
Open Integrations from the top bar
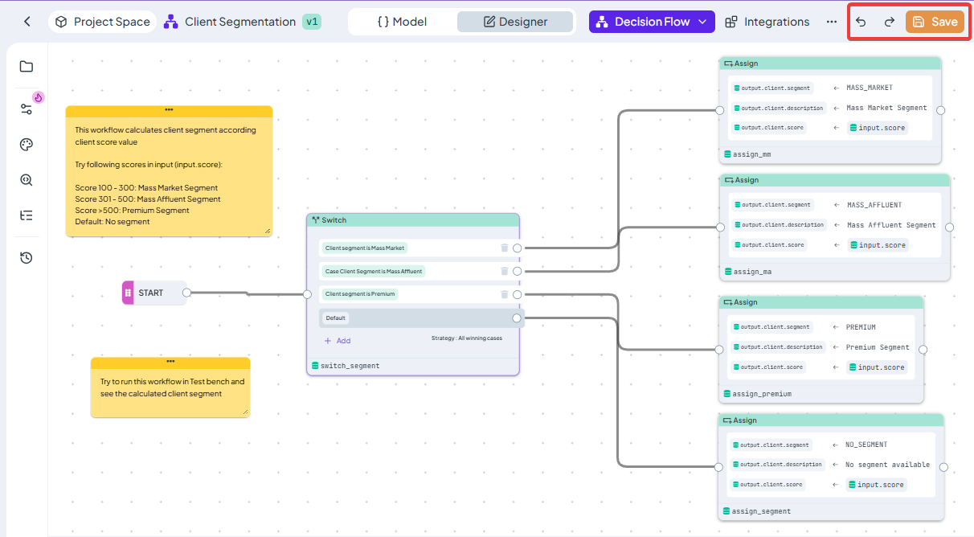(767, 22)
